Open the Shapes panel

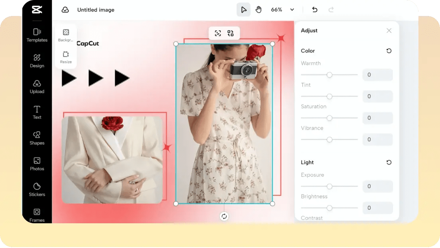pyautogui.click(x=37, y=138)
